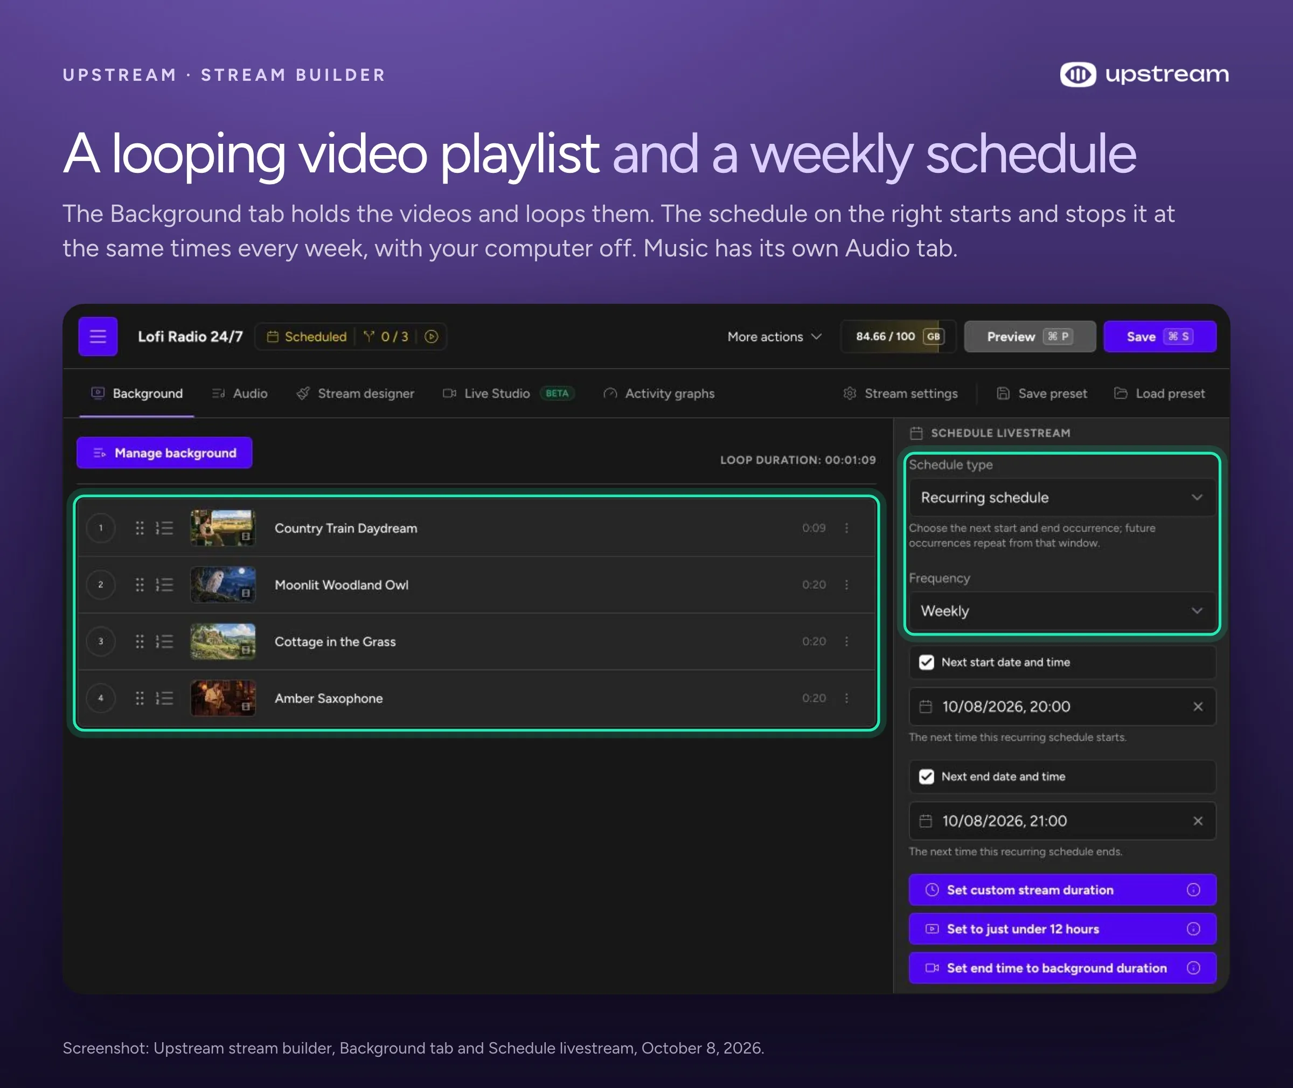This screenshot has height=1088, width=1293.
Task: Open the Schedule type Recurring schedule dropdown
Action: pos(1062,497)
